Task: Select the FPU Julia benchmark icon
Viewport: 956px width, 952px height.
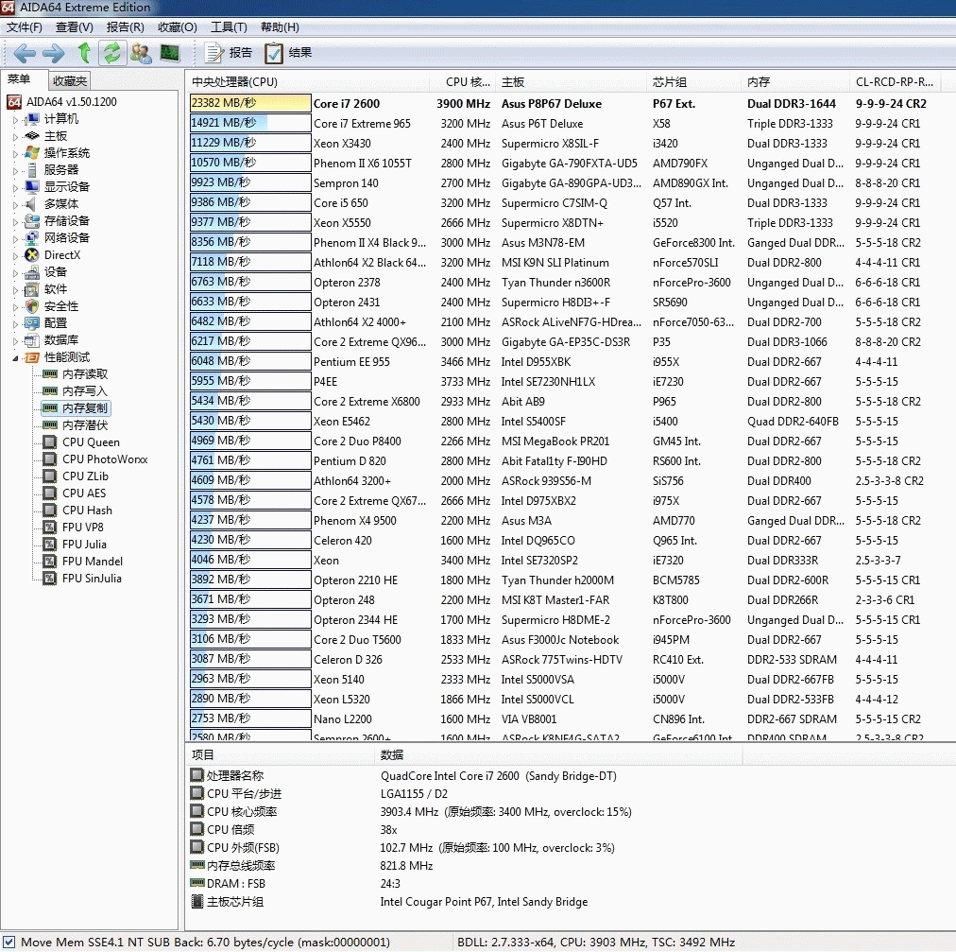Action: pos(50,545)
